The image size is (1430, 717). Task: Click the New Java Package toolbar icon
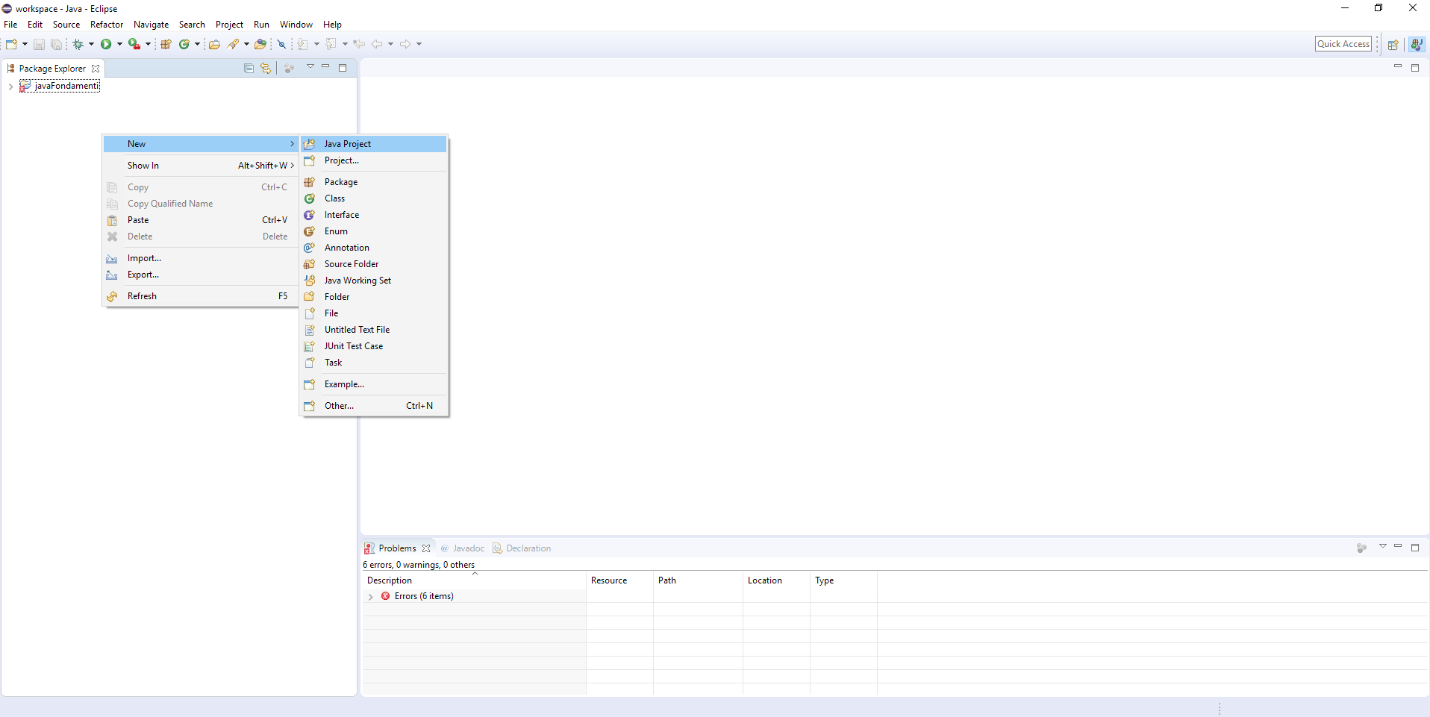coord(166,44)
